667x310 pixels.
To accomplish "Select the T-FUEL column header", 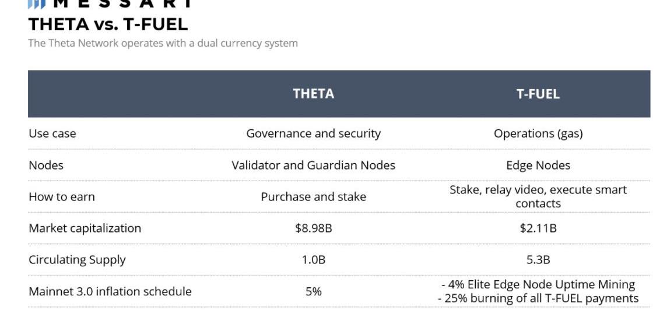I will click(x=538, y=94).
